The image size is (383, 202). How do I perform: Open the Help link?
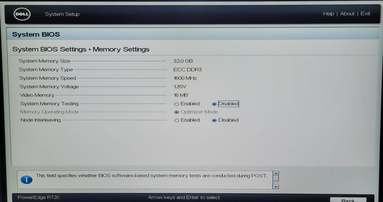click(x=328, y=14)
